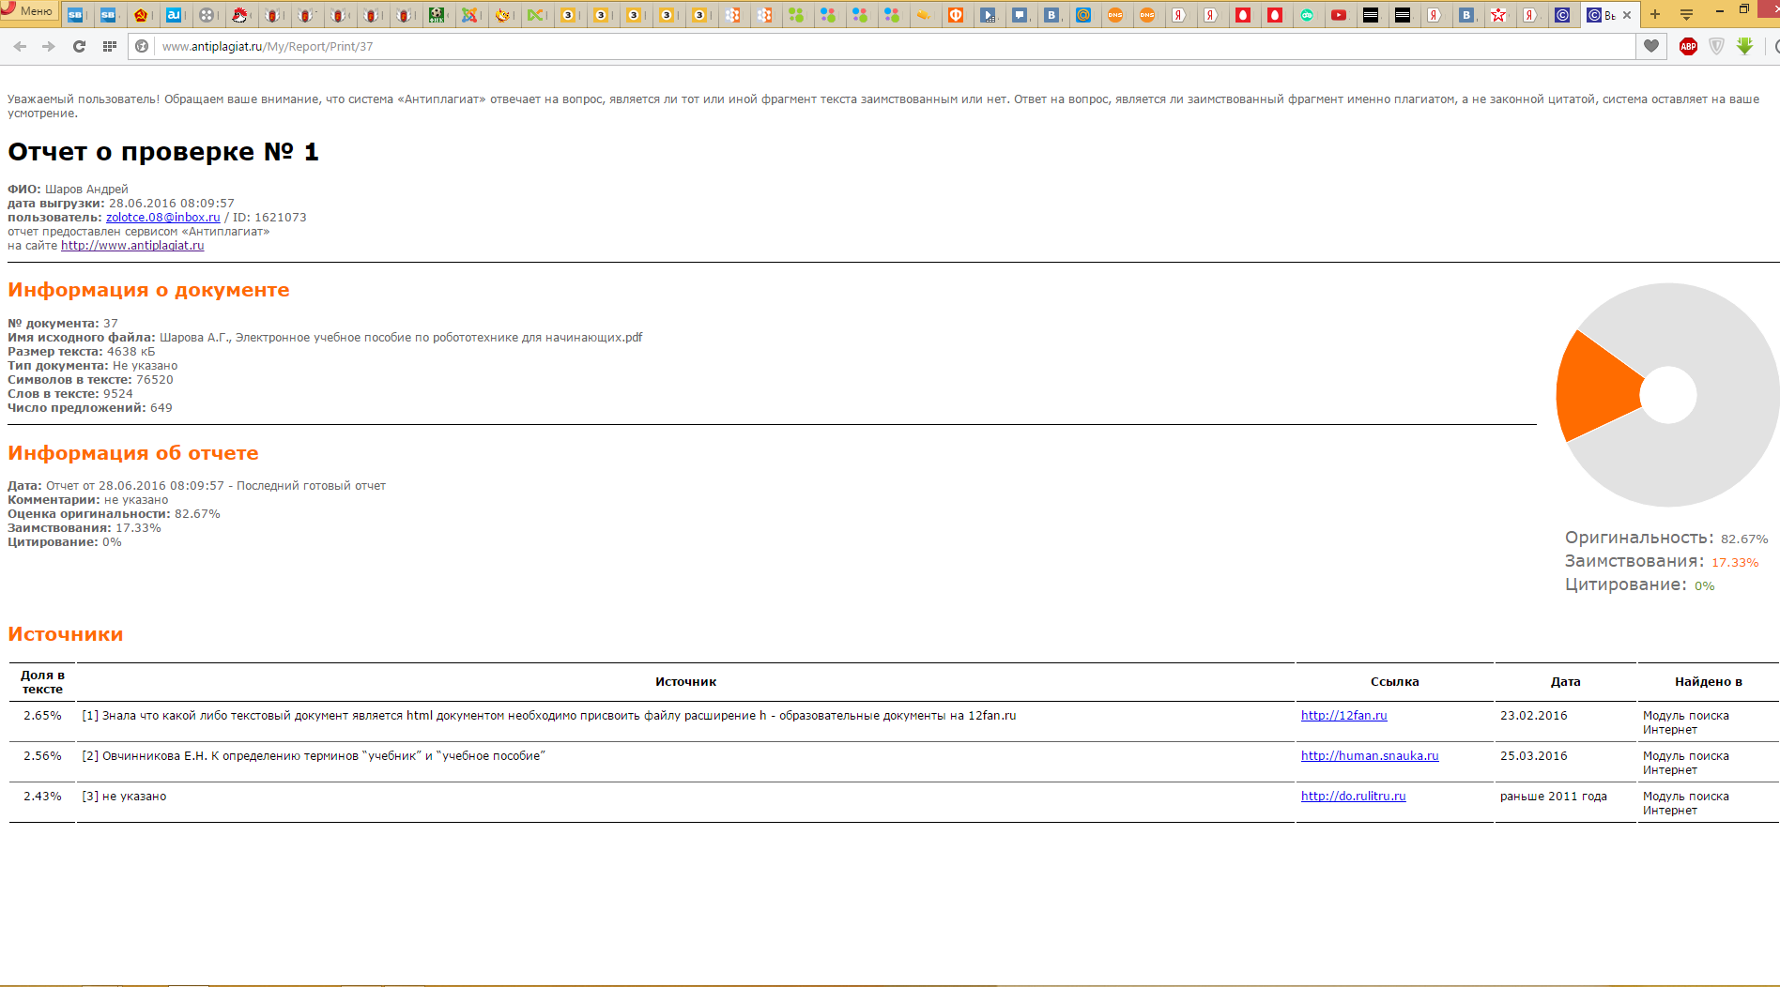Click the grey shield extension icon
Viewport: 1780px width, 987px height.
1716,46
